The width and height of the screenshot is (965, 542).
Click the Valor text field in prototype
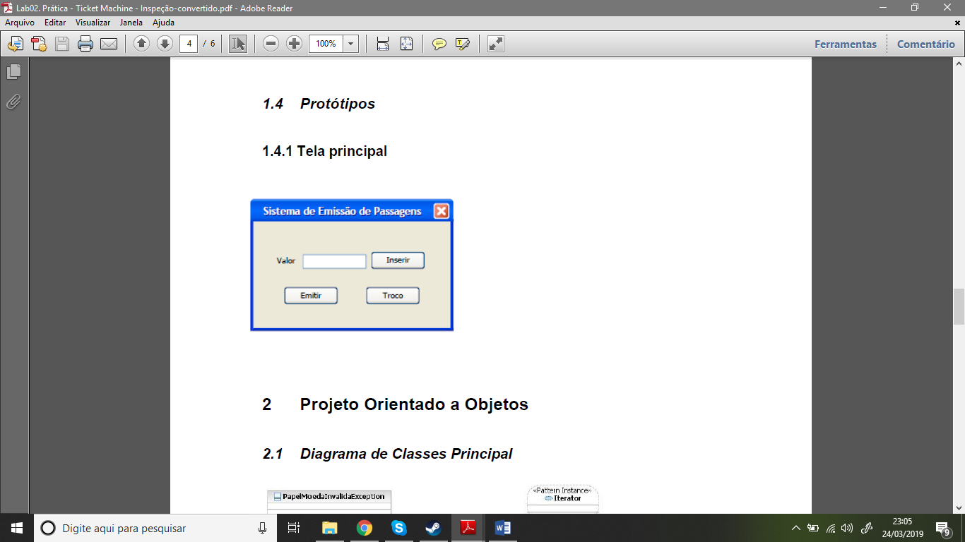pos(334,261)
